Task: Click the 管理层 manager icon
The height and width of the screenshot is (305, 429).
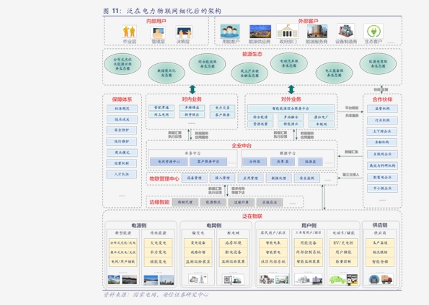Action: (158, 32)
